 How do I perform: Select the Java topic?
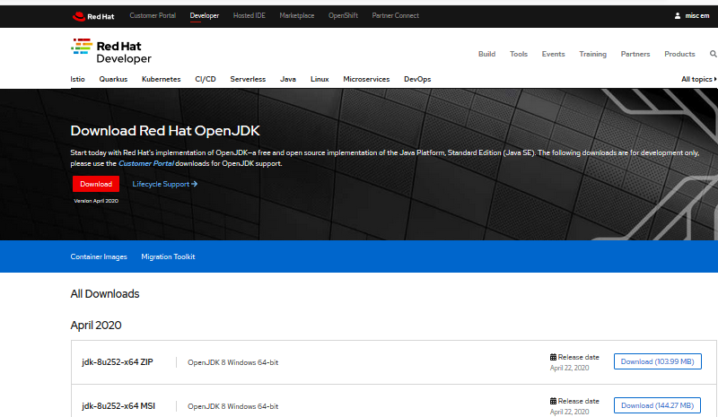(288, 79)
